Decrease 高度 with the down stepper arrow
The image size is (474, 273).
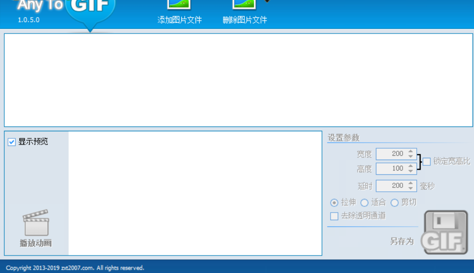click(x=411, y=171)
